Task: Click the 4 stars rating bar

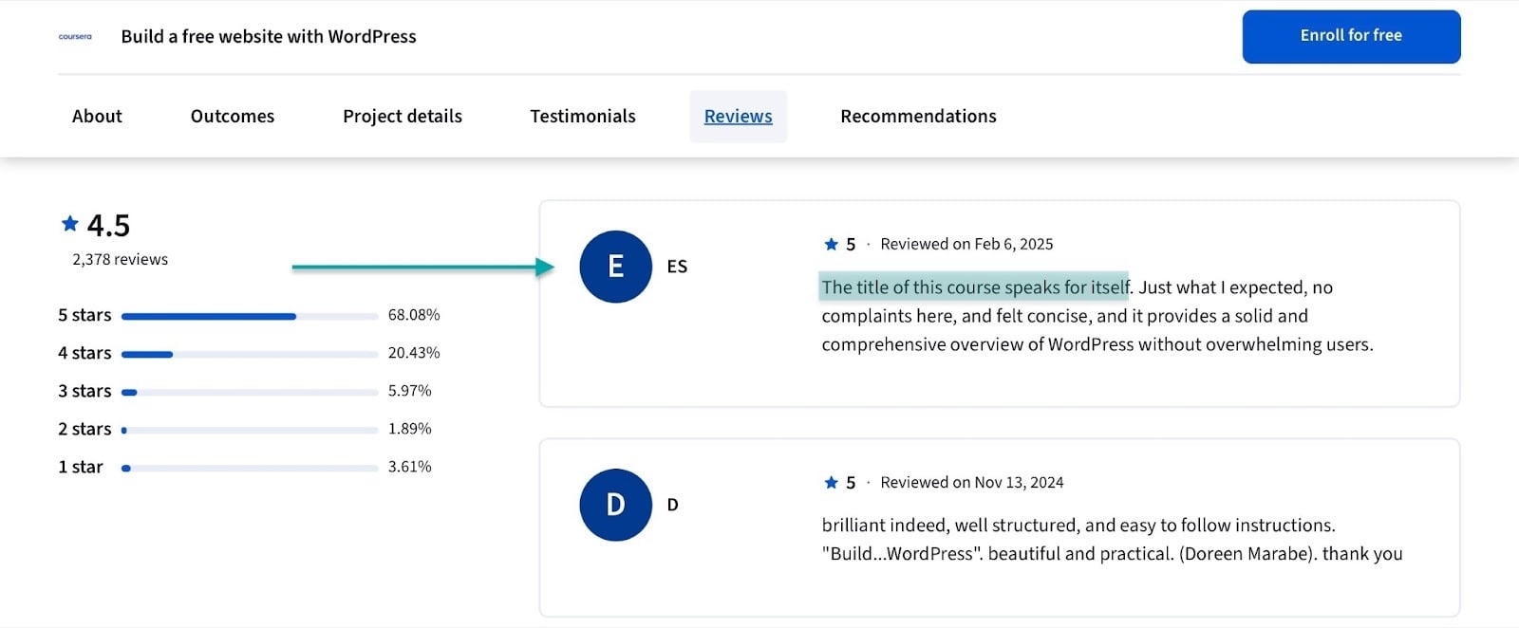Action: coord(250,354)
